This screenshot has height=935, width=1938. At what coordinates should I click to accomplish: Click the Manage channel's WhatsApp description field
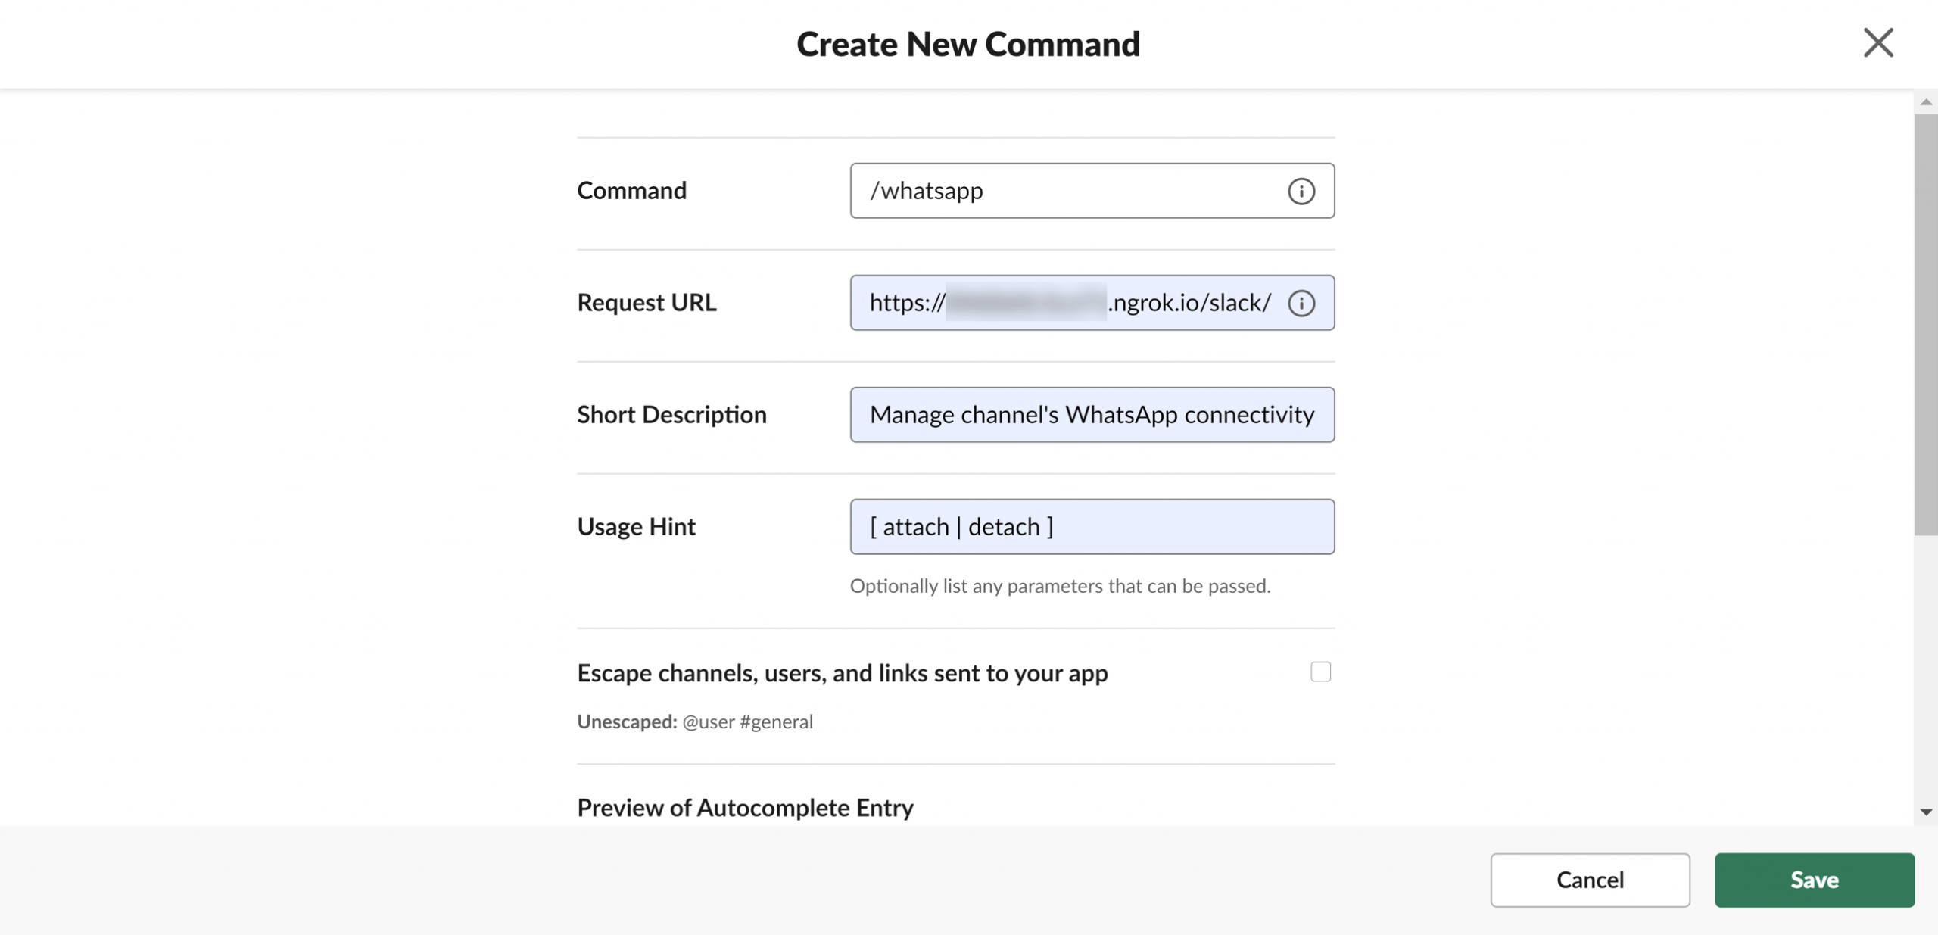click(1092, 414)
